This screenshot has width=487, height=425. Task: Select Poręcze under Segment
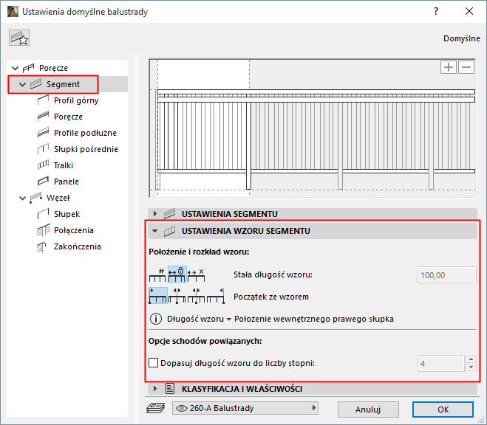point(68,117)
